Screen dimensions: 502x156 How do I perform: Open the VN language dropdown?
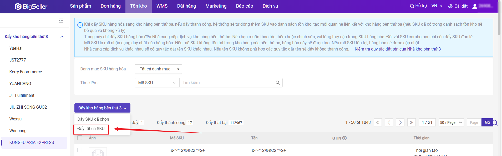(437, 6)
